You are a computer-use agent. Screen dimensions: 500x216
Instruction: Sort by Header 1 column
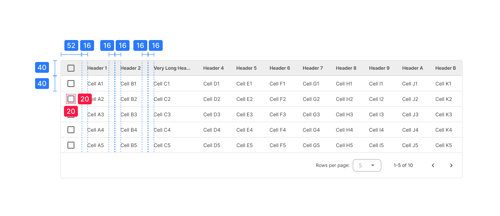[x=97, y=68]
